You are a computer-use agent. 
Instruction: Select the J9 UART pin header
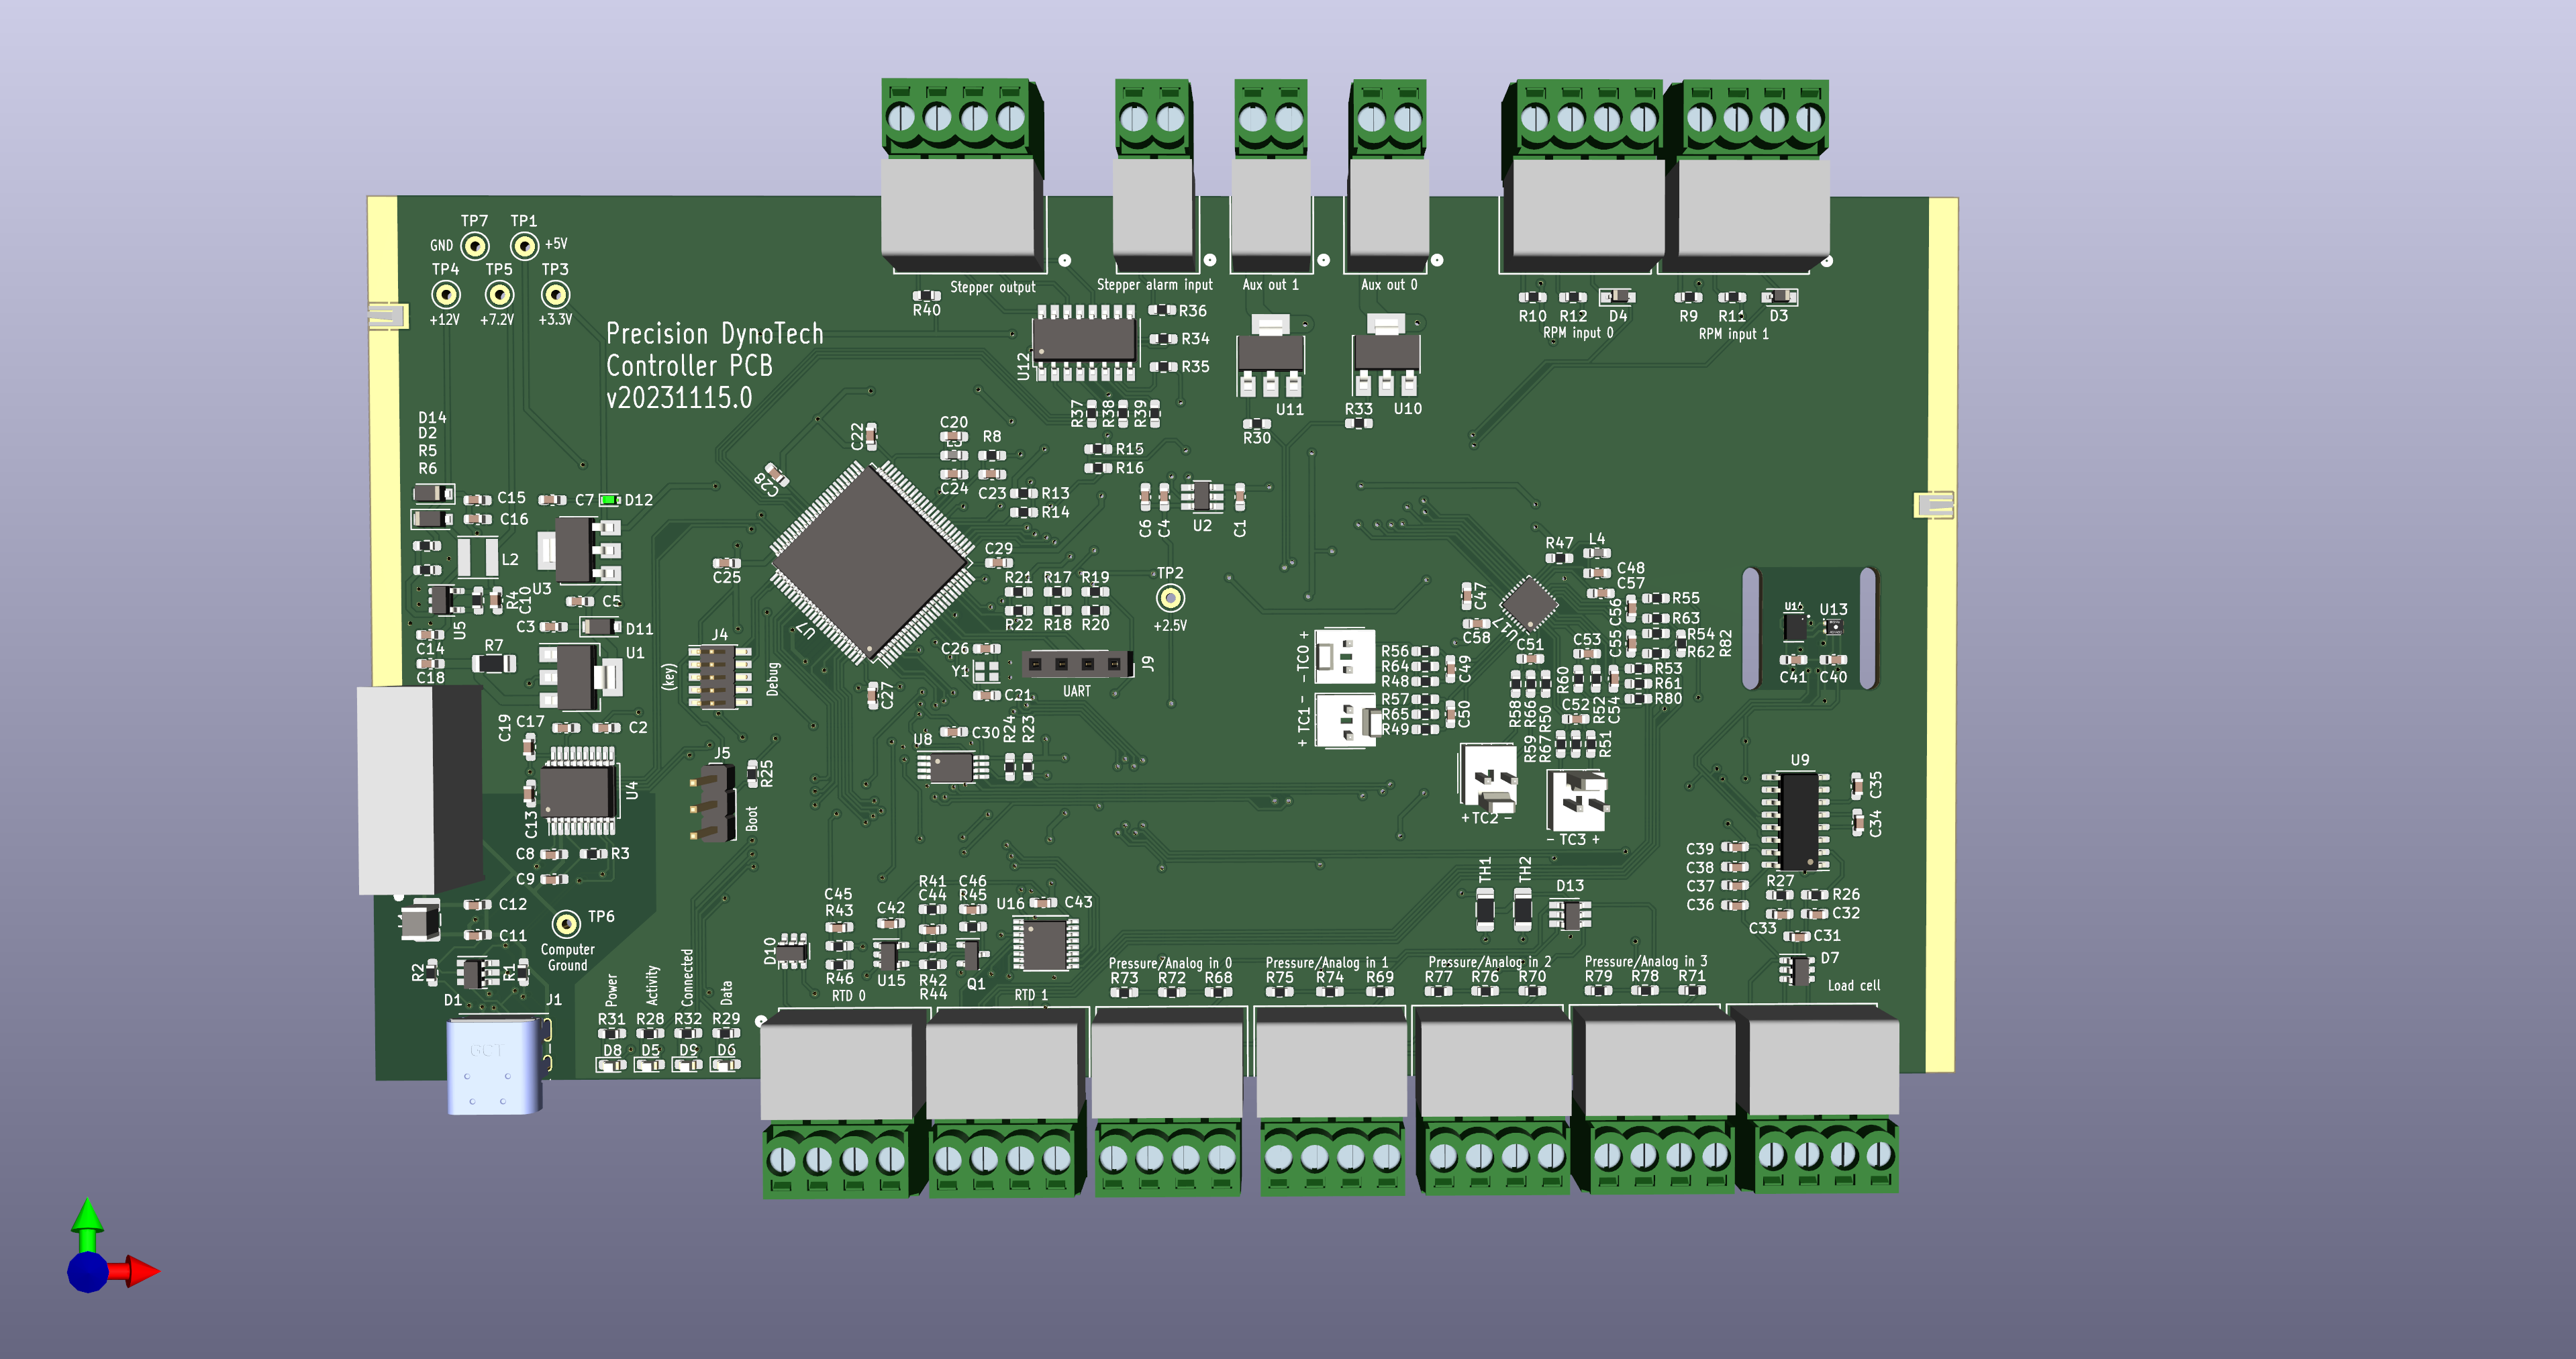(1077, 664)
